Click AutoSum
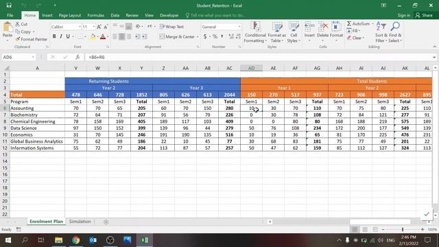439x247 pixels. [x=358, y=24]
